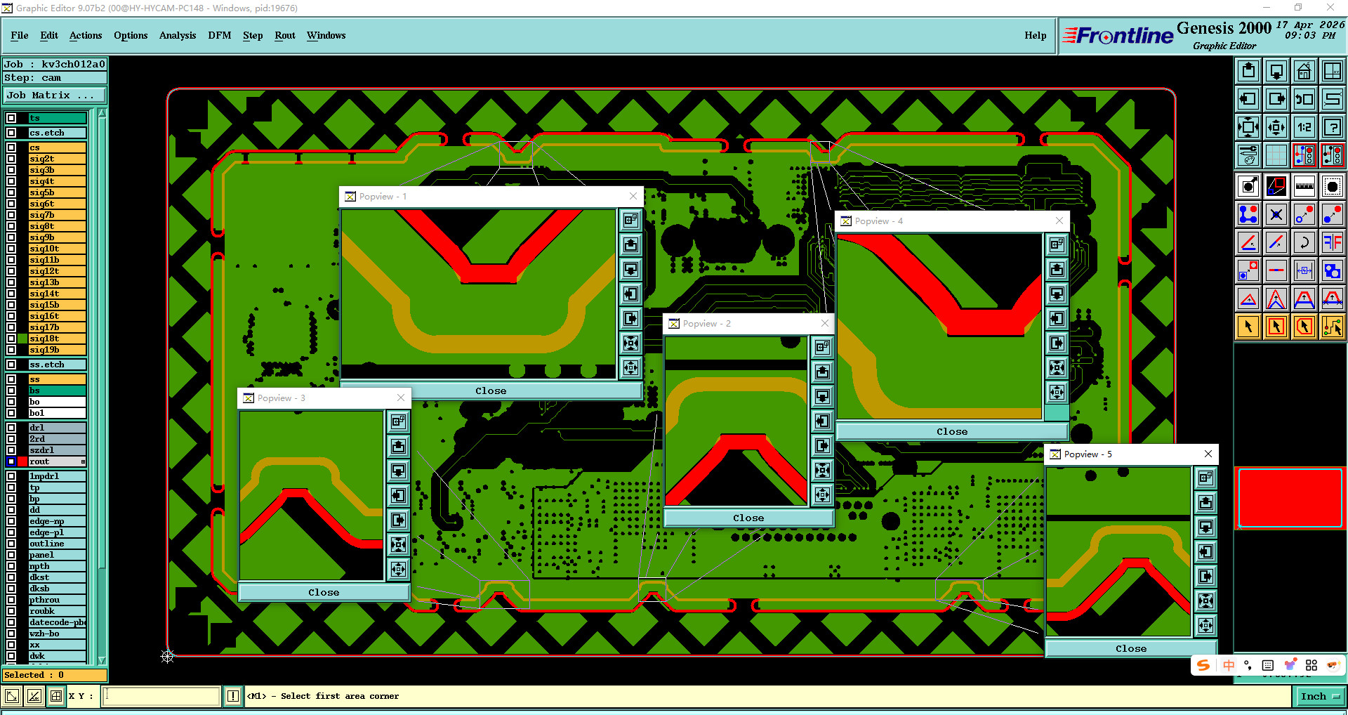Viewport: 1348px width, 715px height.
Task: Open the wrench and palette display options icon
Action: [1248, 155]
